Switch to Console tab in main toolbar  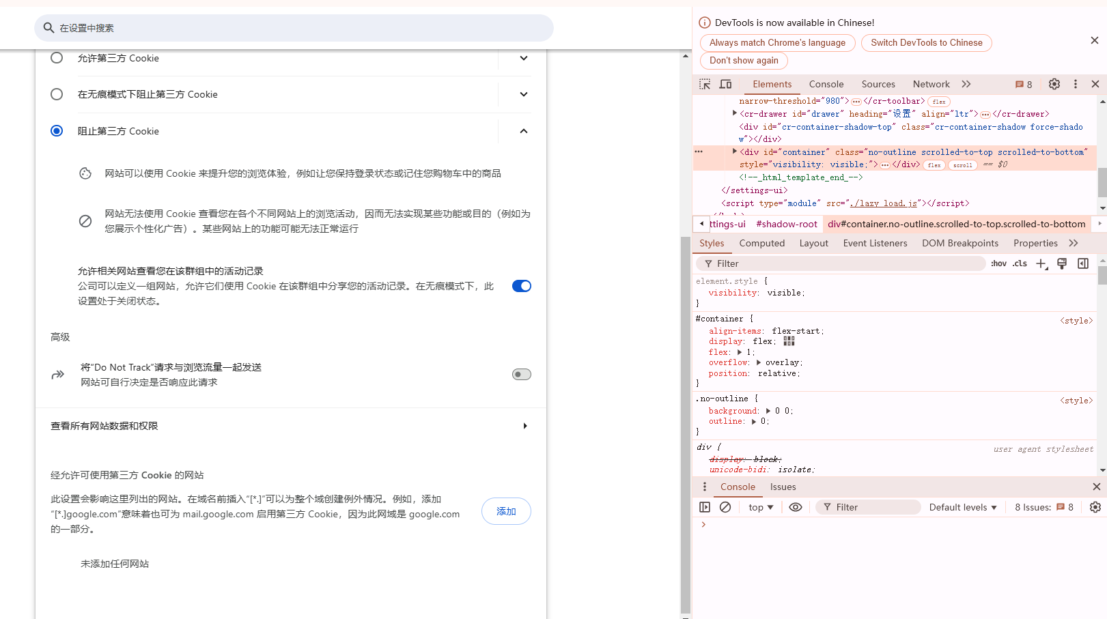point(826,84)
